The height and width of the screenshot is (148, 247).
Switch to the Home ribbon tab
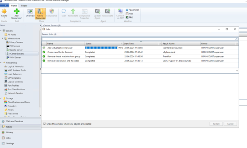pyautogui.click(x=14, y=6)
